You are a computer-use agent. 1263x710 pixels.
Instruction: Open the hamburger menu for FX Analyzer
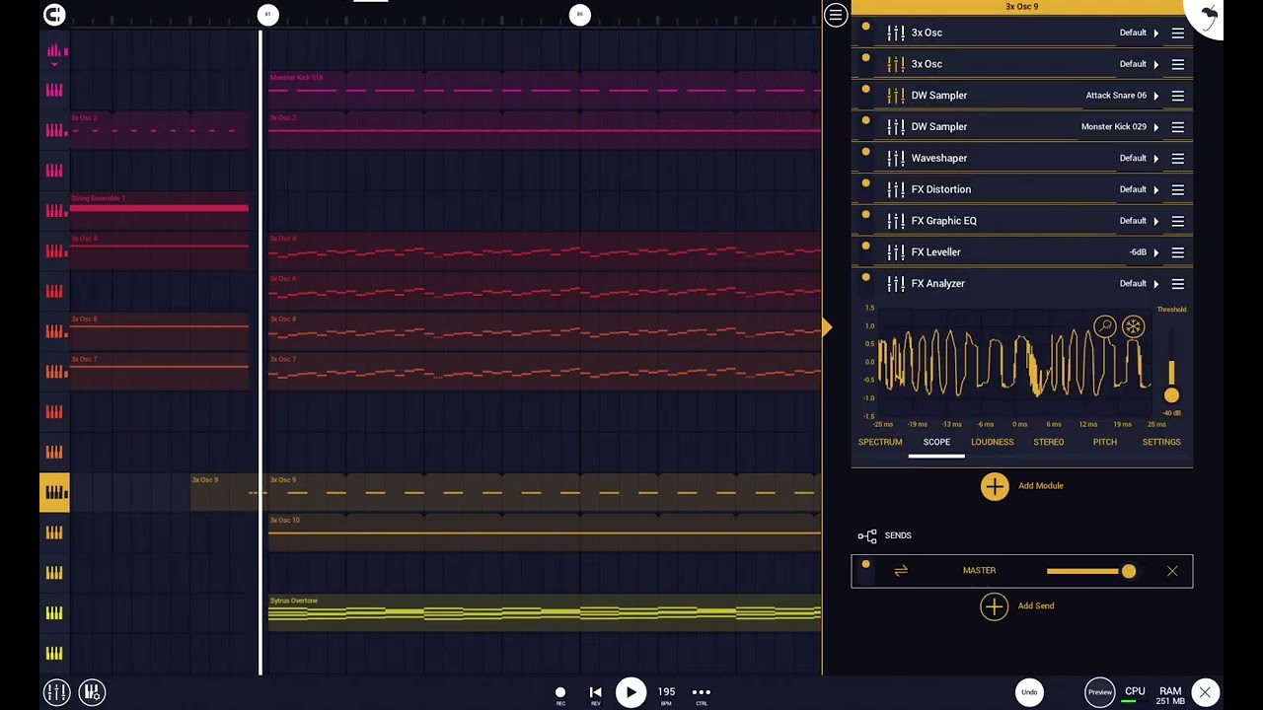(1177, 284)
